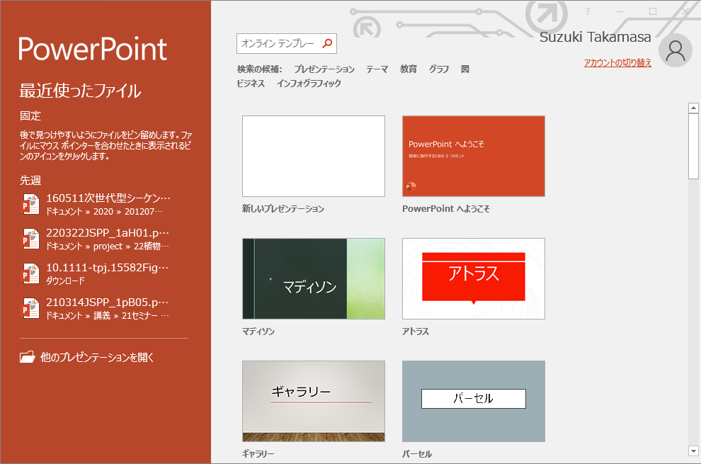Click the 220322JSPP_1aH01 file icon

point(30,239)
